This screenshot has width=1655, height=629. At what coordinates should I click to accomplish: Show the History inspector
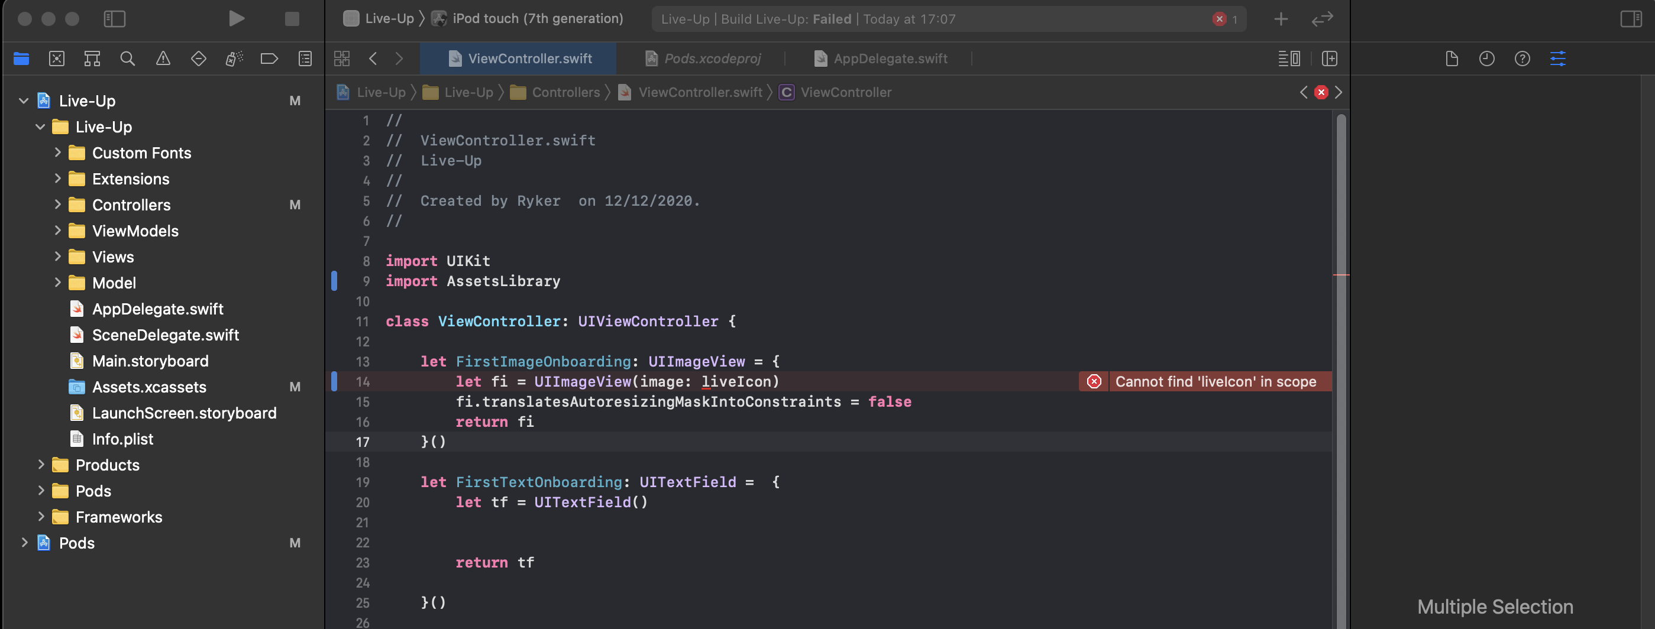1486,59
